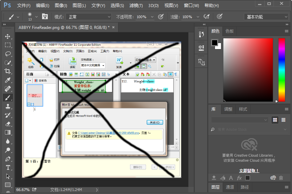Image resolution: width=292 pixels, height=194 pixels.
Task: Select the Lasso tool
Action: tap(8, 54)
